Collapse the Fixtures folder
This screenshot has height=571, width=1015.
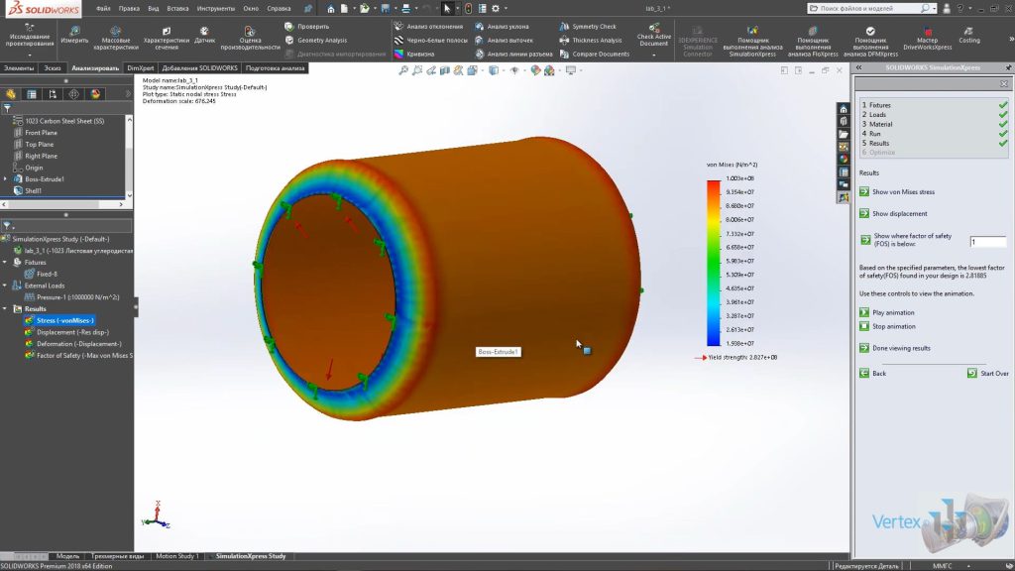click(5, 262)
